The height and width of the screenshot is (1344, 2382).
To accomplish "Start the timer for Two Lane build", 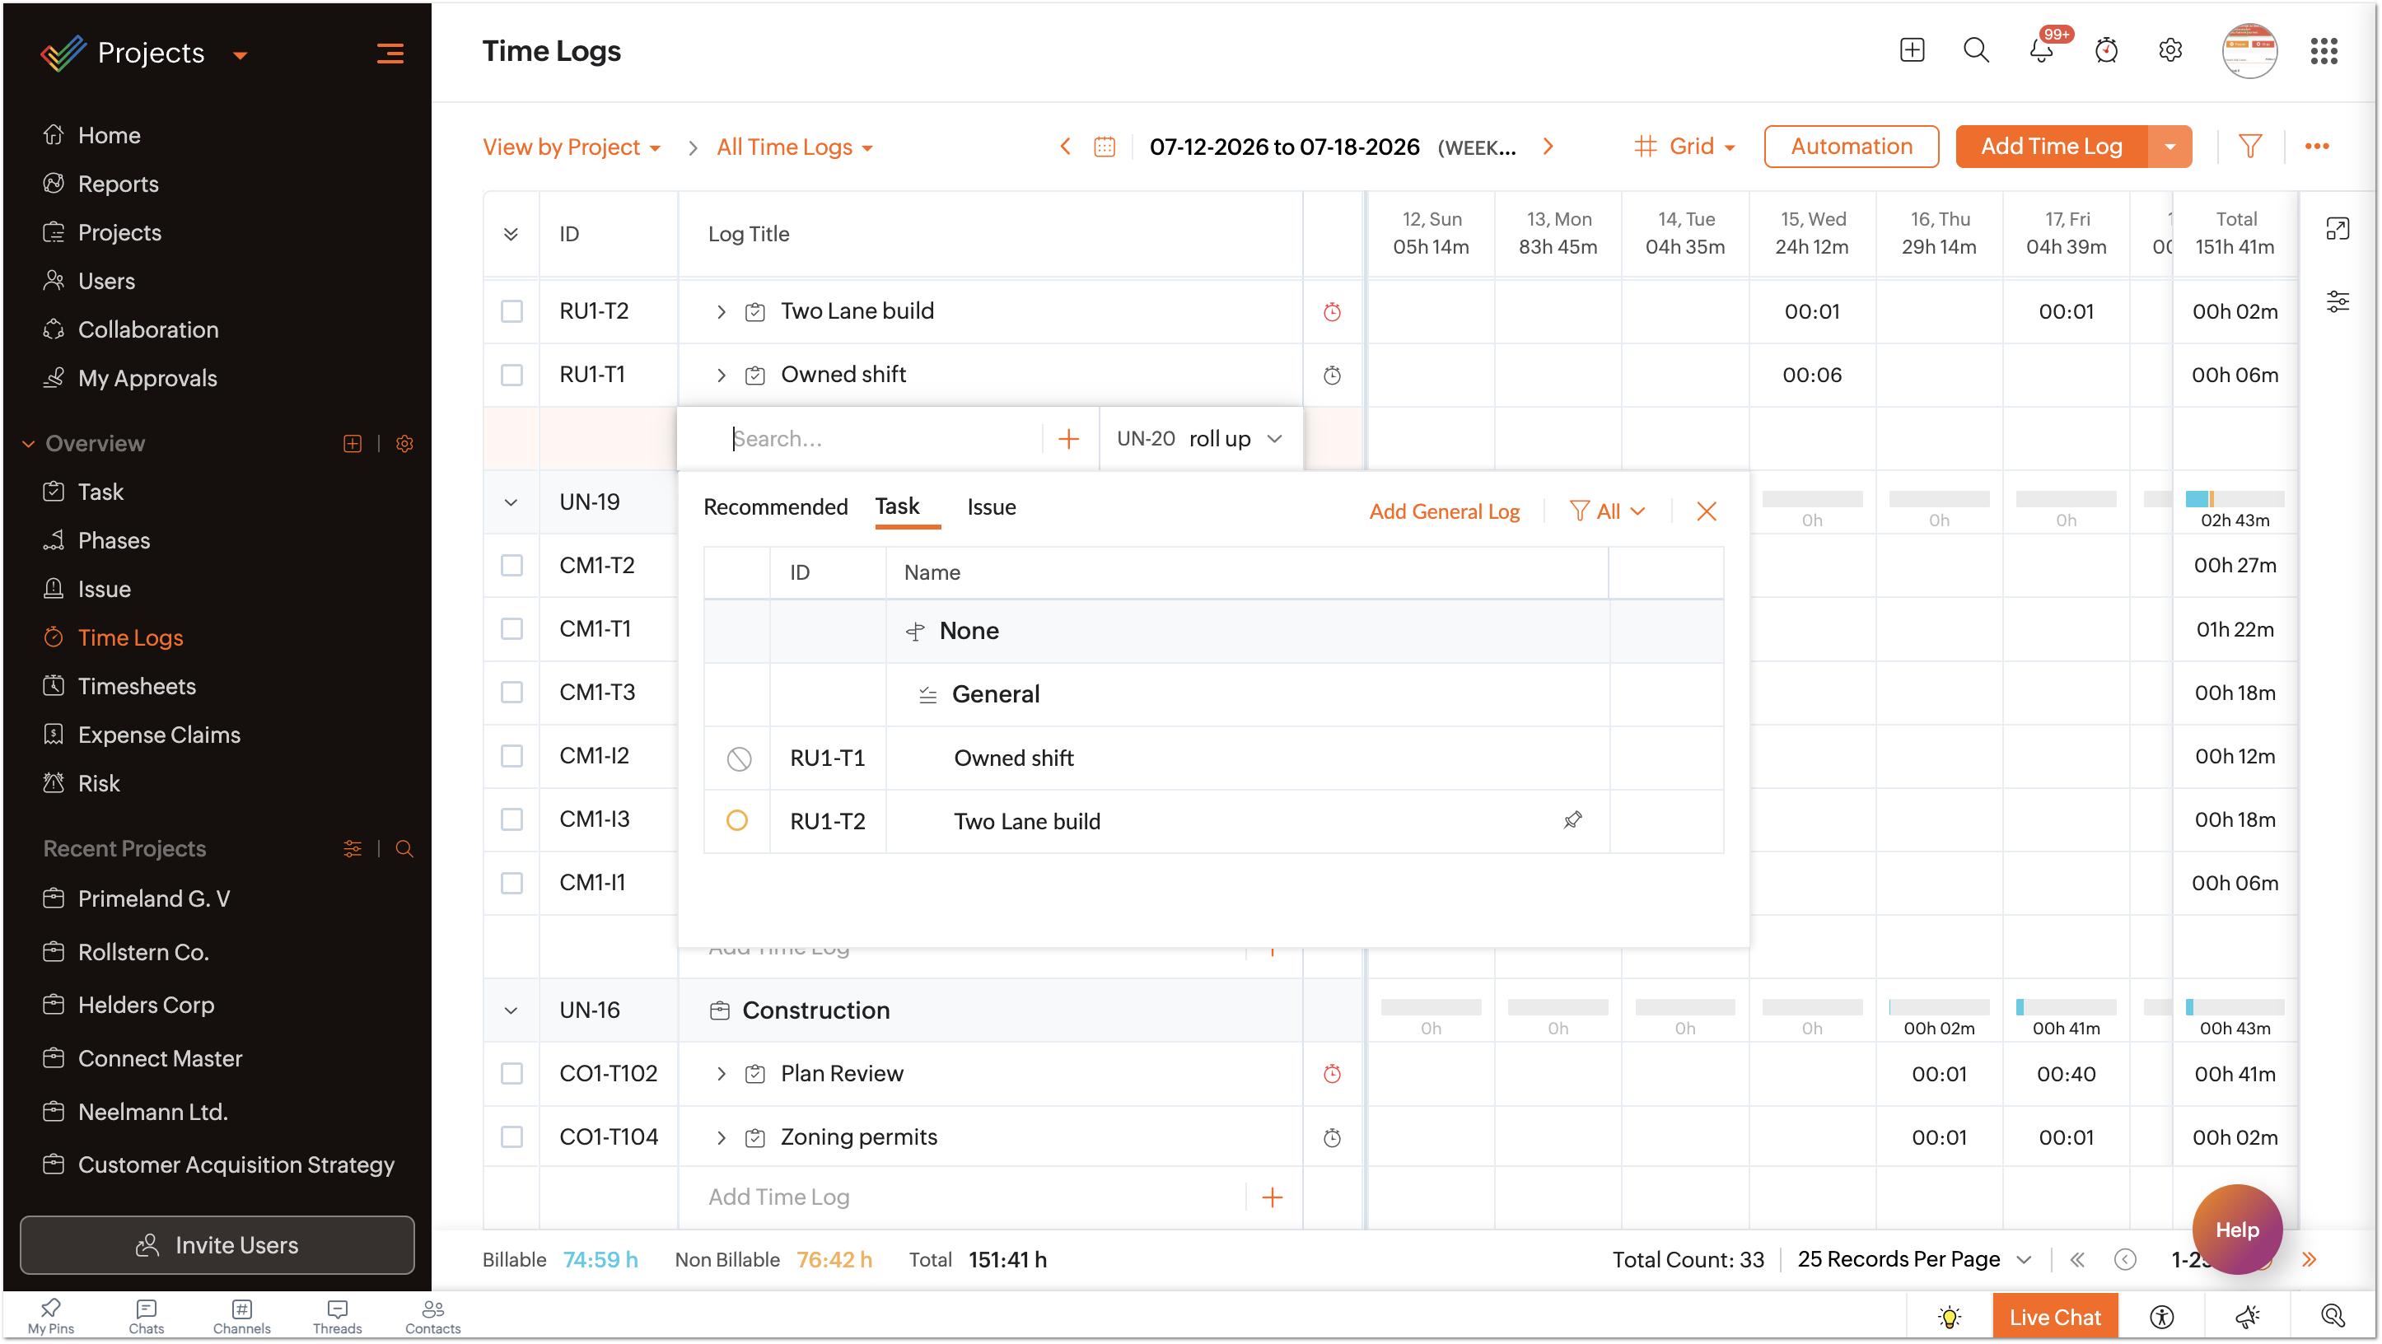I will 1332,311.
